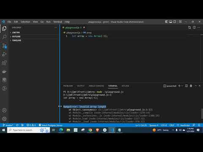Viewport: 203px width, 152px height.
Task: Switch to the Debug Console tab
Action: 96,86
